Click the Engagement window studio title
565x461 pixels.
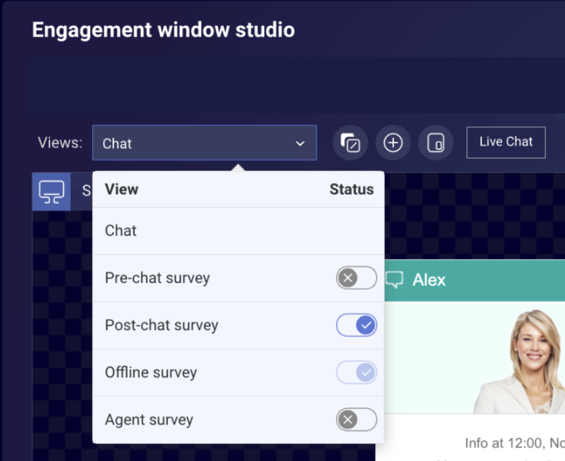tap(163, 30)
